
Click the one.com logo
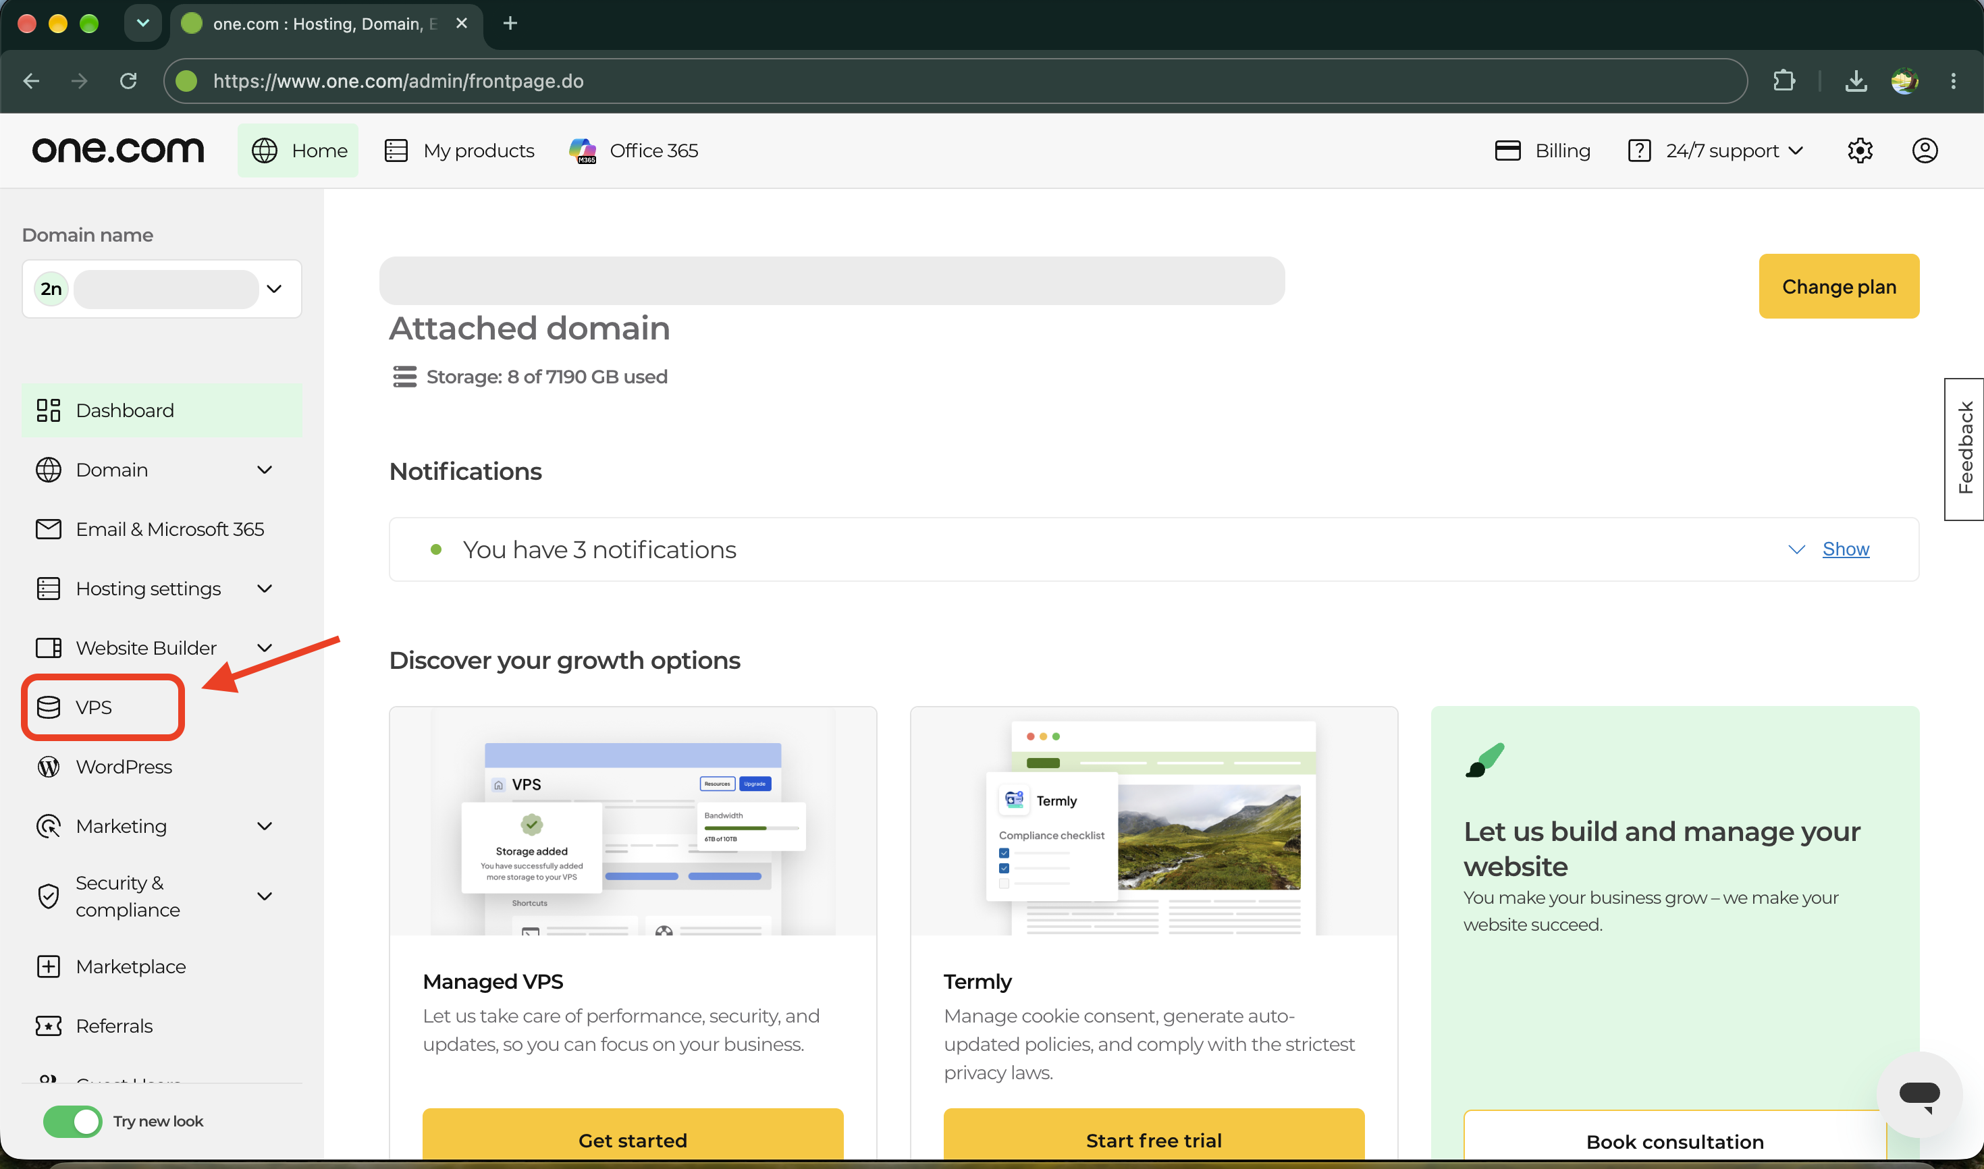point(118,150)
